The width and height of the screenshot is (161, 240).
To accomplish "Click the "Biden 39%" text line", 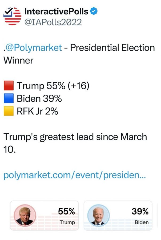I will coord(39,99).
